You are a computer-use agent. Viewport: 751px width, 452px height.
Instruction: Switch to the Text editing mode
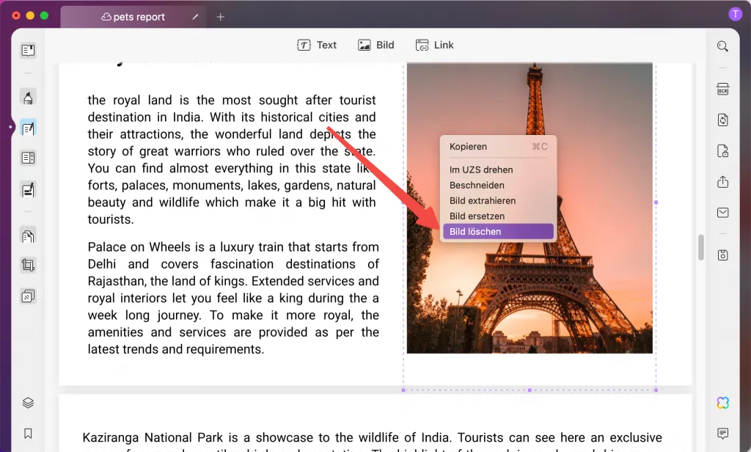coord(317,45)
